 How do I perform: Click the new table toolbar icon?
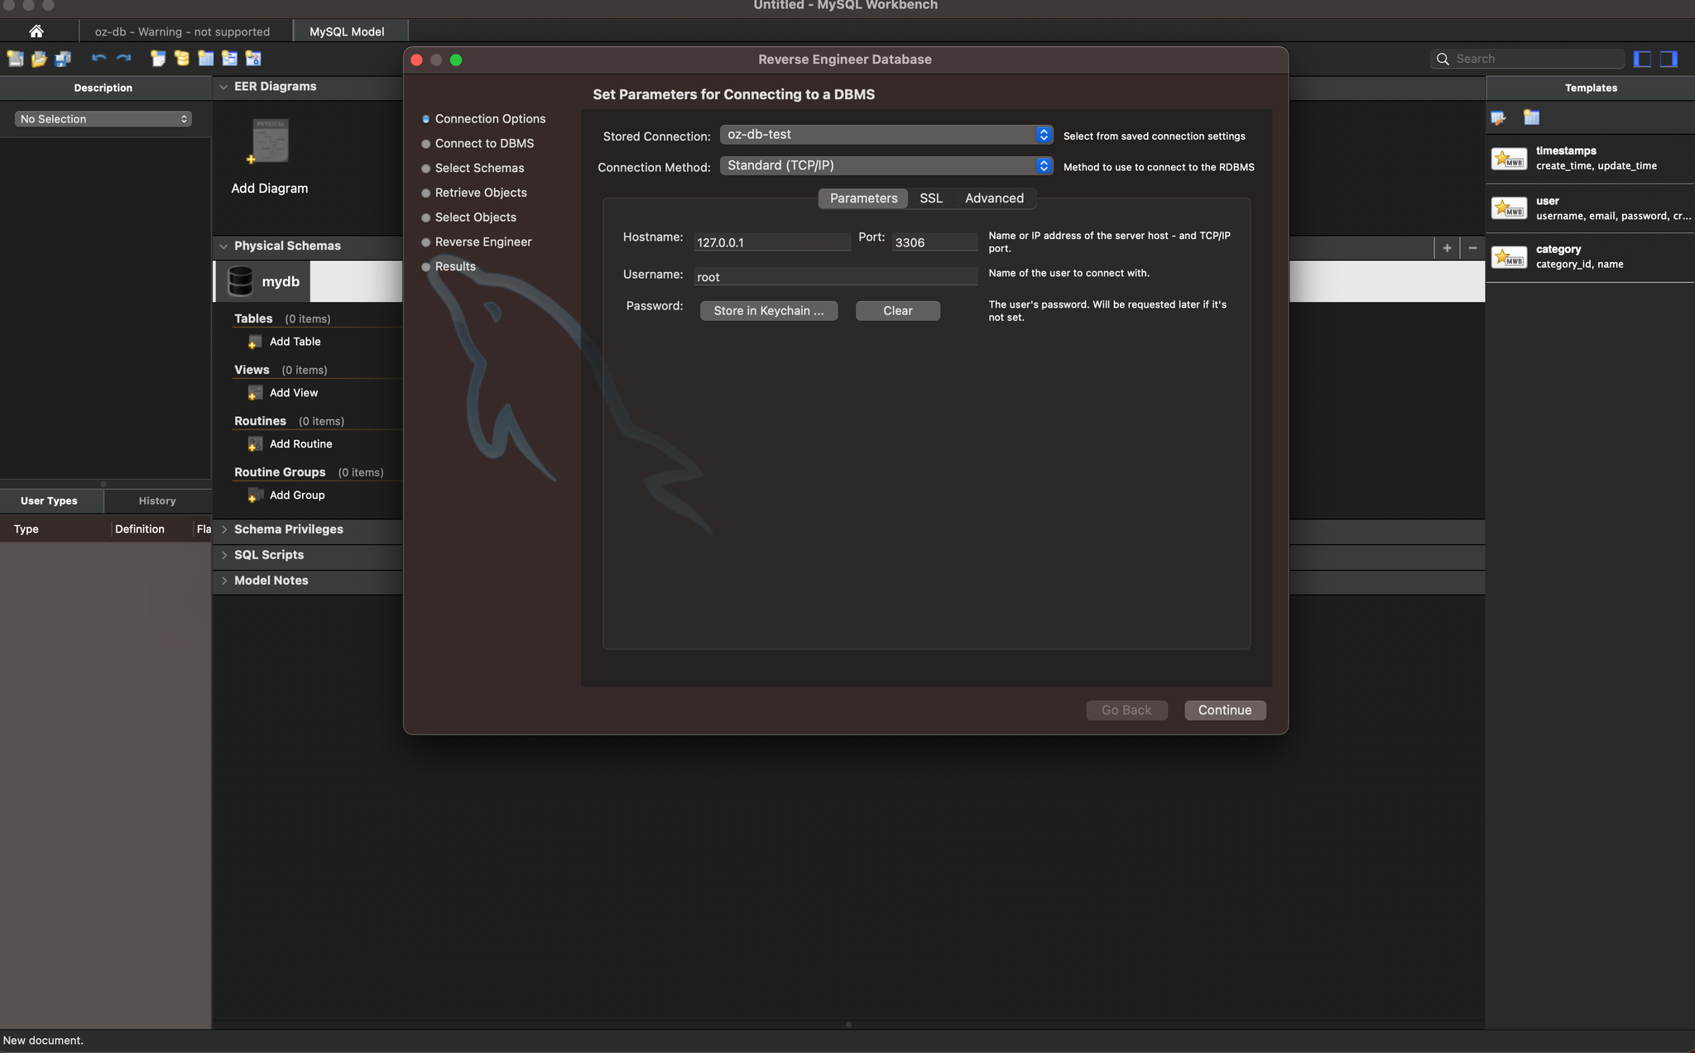[205, 59]
